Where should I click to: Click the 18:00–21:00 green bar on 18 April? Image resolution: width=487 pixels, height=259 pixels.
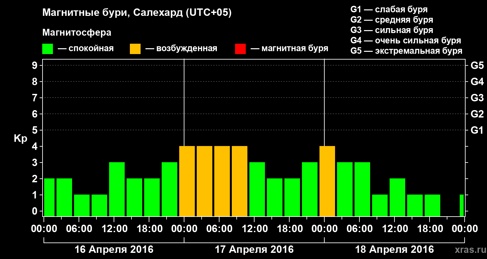pyautogui.click(x=432, y=205)
